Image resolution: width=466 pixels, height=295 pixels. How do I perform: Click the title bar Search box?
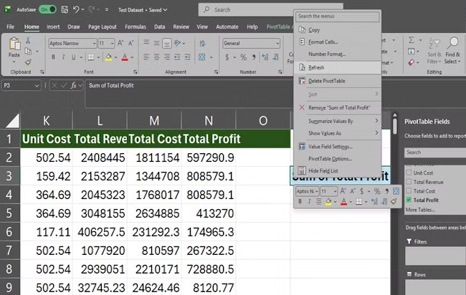coord(271,10)
